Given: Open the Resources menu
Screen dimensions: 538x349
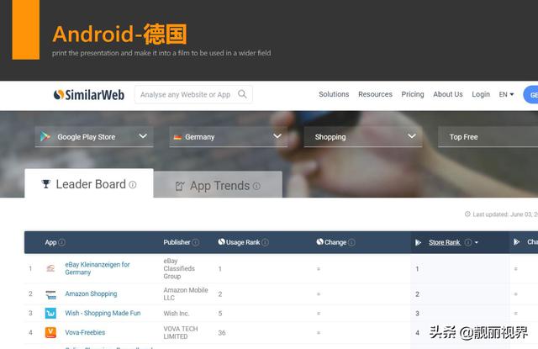Looking at the screenshot, I should [375, 94].
